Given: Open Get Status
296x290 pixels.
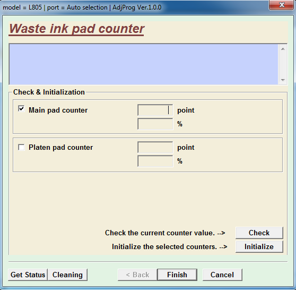Looking at the screenshot, I should tap(28, 275).
